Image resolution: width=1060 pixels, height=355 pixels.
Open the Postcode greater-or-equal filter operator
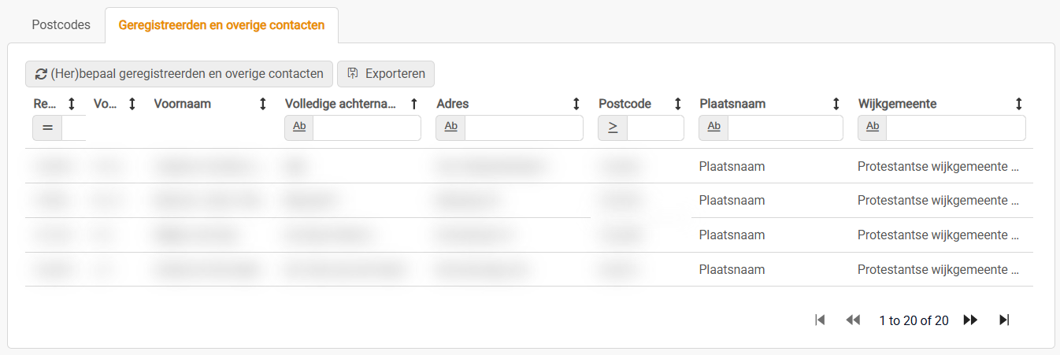tap(613, 128)
